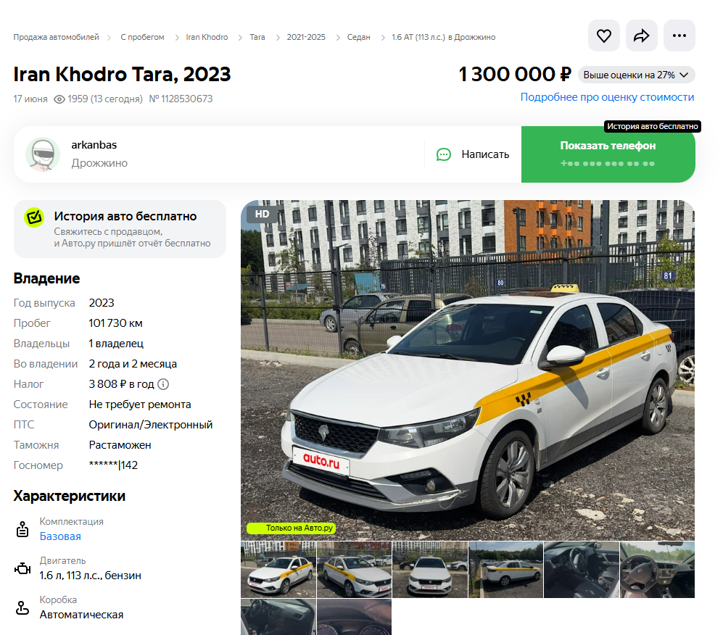Open the "Базовая" trim level link
Viewport: 723px width, 635px height.
60,536
